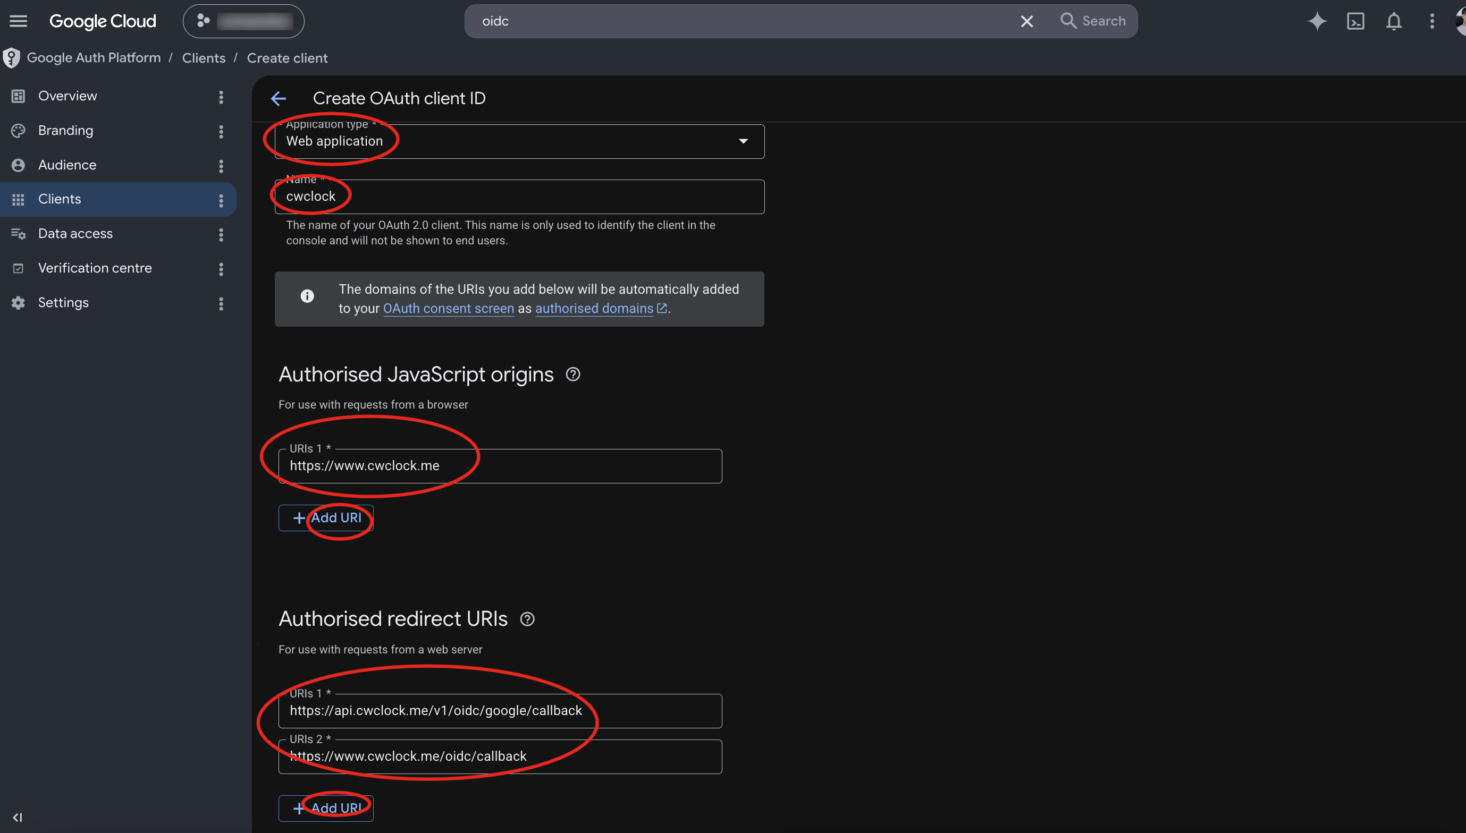Image resolution: width=1466 pixels, height=833 pixels.
Task: Open Audience row three-dot menu
Action: point(221,166)
